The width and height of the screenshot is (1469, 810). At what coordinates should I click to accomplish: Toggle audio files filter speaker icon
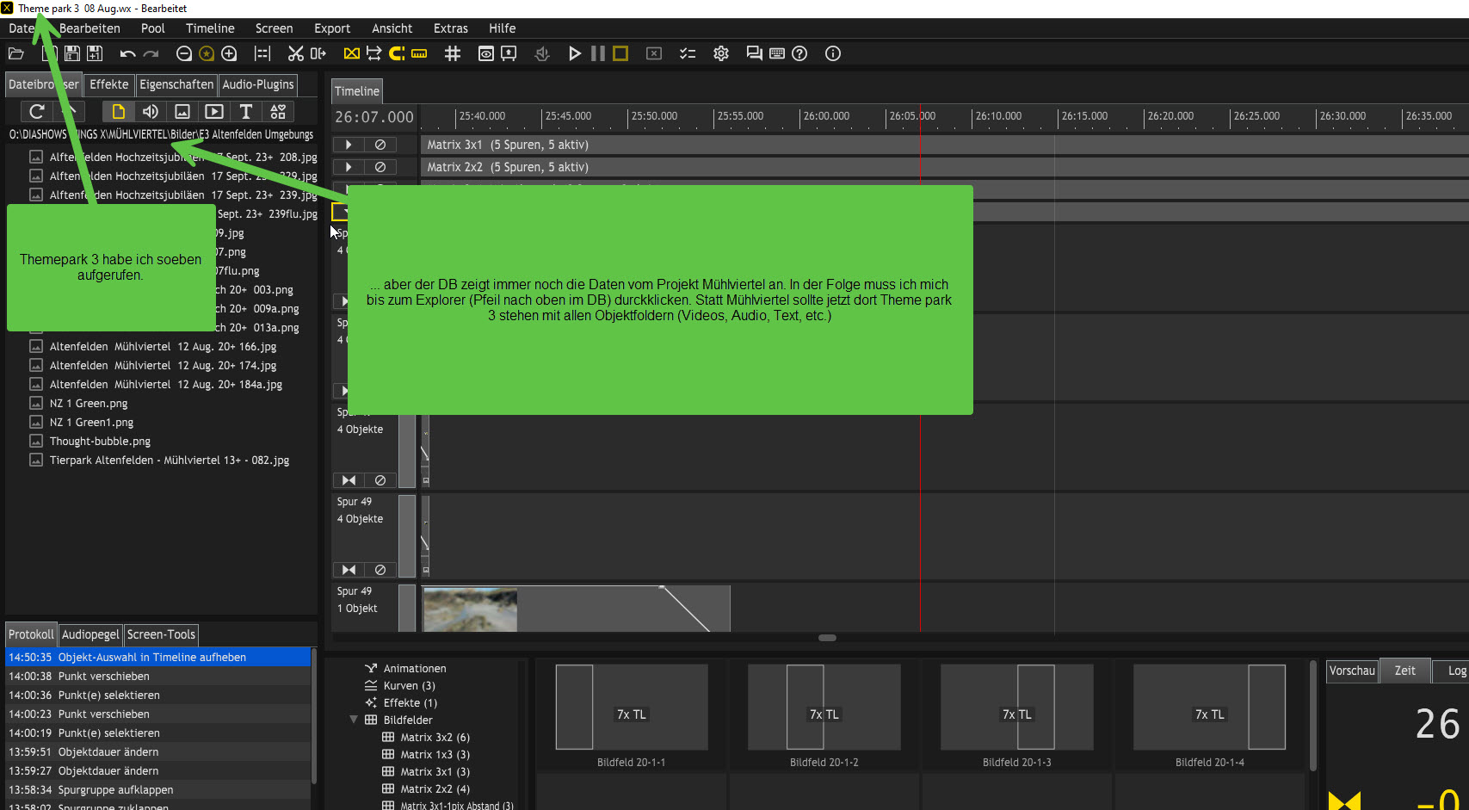point(151,111)
